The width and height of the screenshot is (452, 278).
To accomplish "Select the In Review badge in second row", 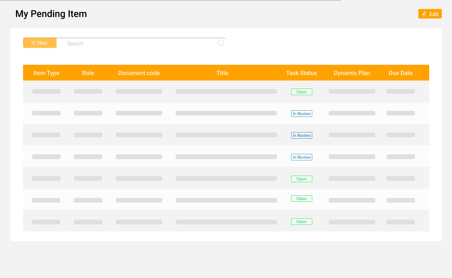I will point(301,114).
